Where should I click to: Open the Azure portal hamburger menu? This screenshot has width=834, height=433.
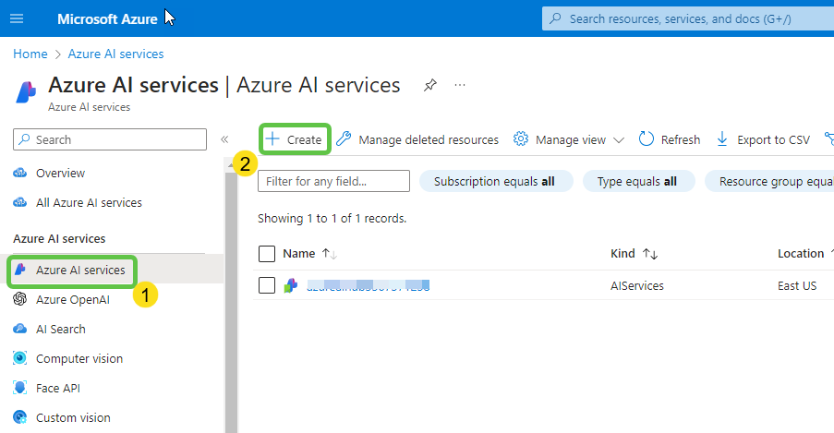click(x=18, y=18)
